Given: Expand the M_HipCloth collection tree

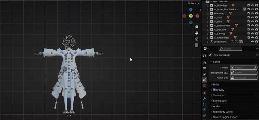Looking at the screenshot, I should coord(208,30).
